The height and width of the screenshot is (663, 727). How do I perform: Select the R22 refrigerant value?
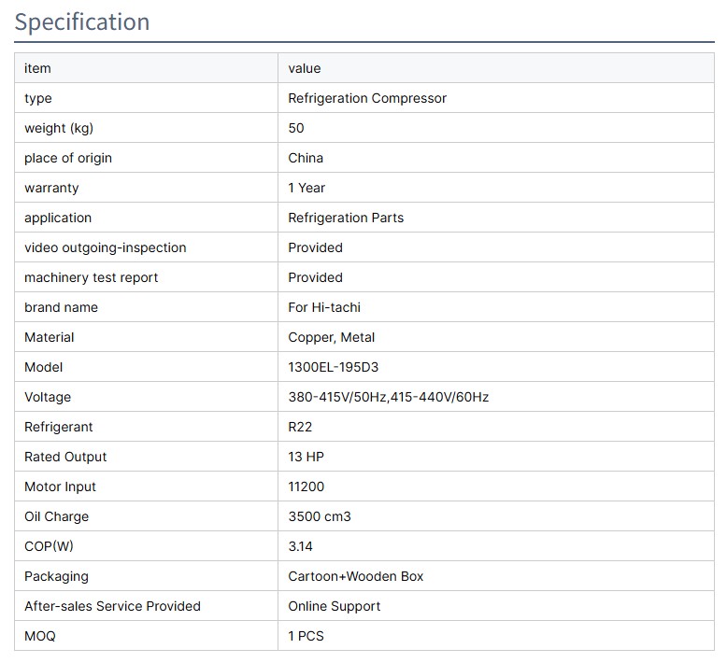coord(300,427)
